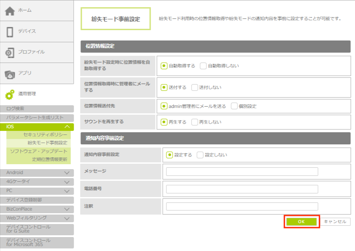Click the メッセージ input field
Viewport: 355px width, 251px height.
coord(242,171)
